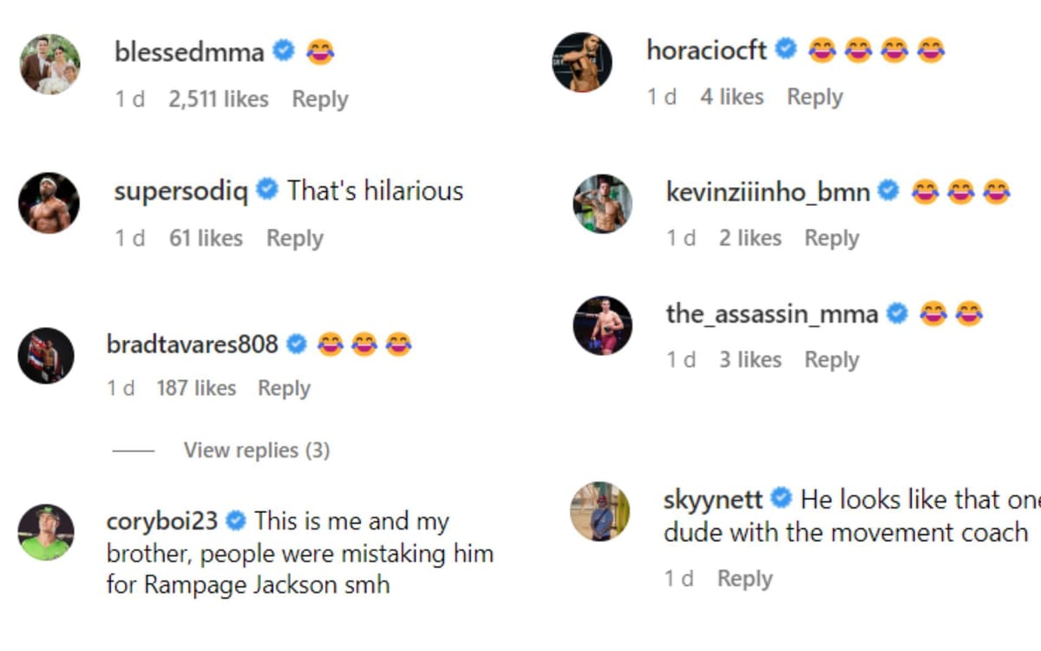
Task: Reply to skyynett's comment
Action: click(744, 577)
